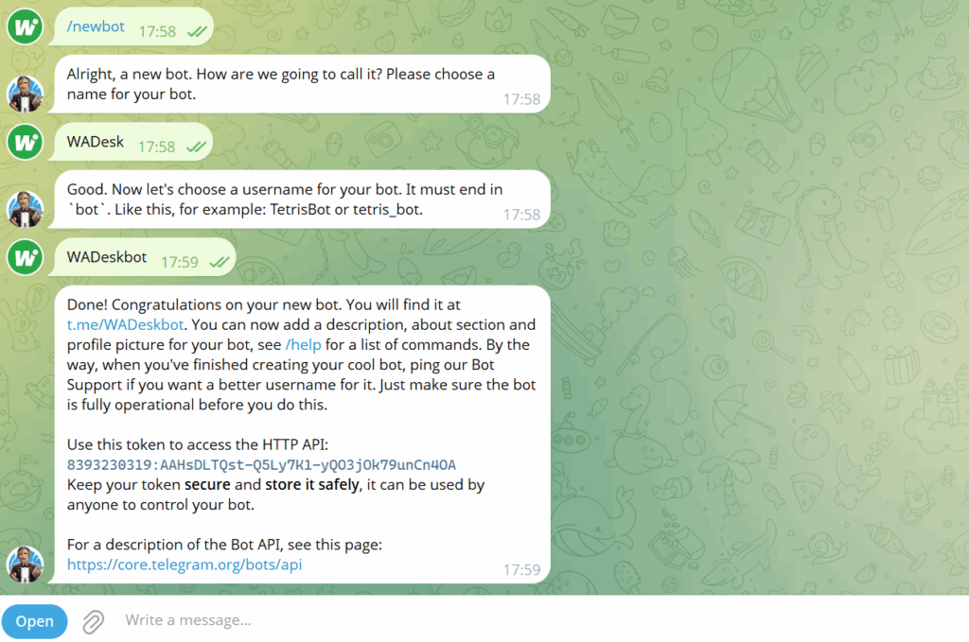Click the 17:59 timestamp on the token message
This screenshot has height=642, width=969.
[x=520, y=569]
